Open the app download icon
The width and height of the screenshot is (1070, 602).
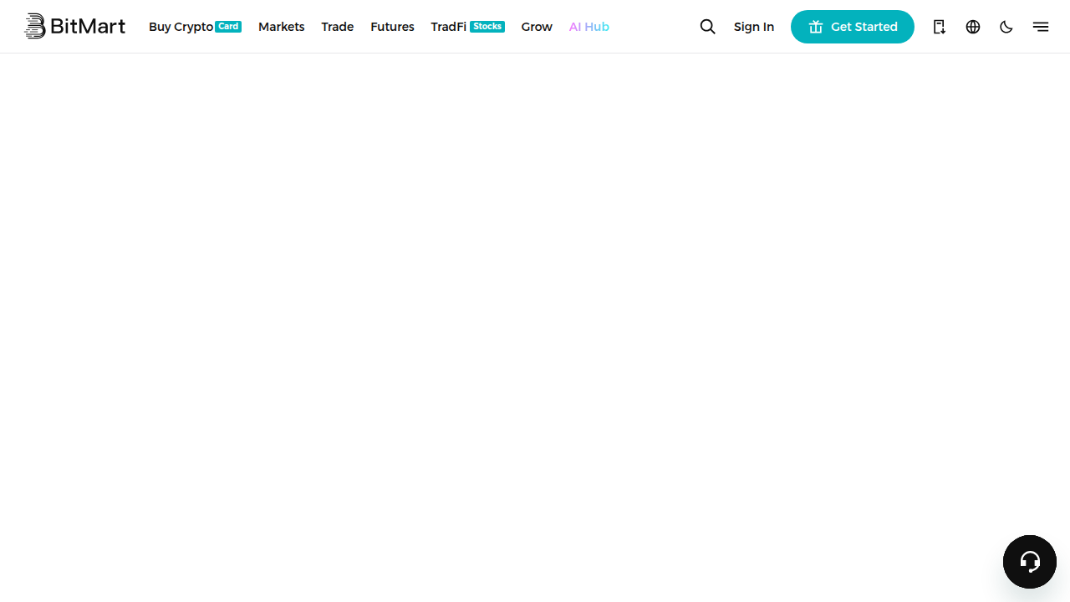click(x=940, y=27)
